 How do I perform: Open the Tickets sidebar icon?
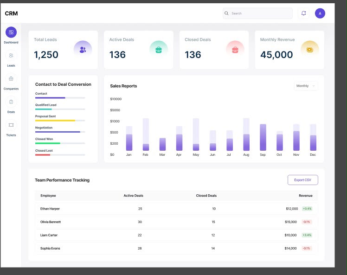pyautogui.click(x=11, y=125)
